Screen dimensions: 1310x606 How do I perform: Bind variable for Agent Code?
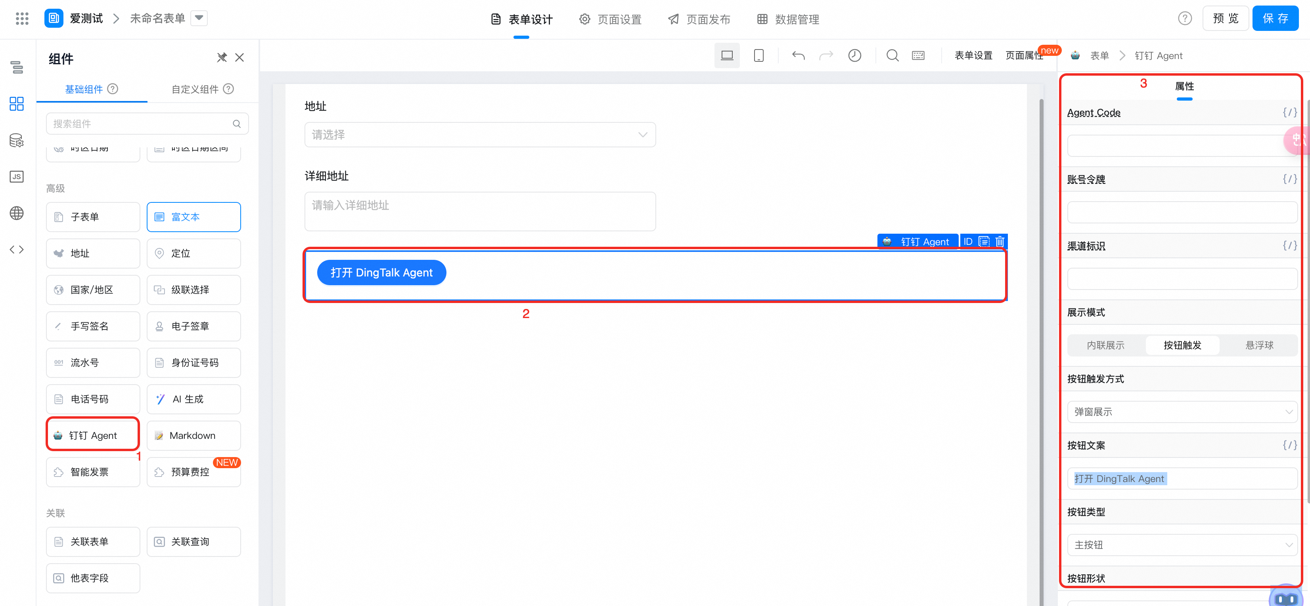coord(1290,112)
